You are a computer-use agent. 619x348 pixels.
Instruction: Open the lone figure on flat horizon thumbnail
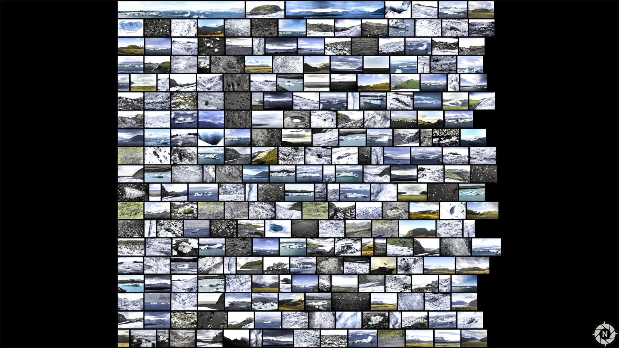[x=376, y=65]
